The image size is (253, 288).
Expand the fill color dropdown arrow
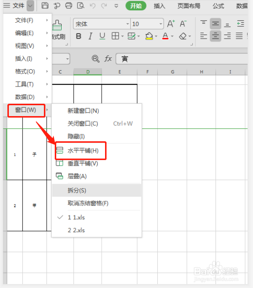[156, 36]
